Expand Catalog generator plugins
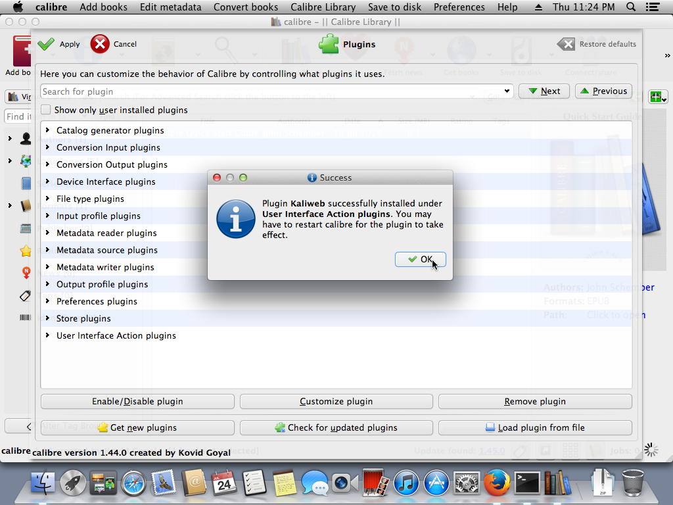This screenshot has height=505, width=673. (47, 130)
